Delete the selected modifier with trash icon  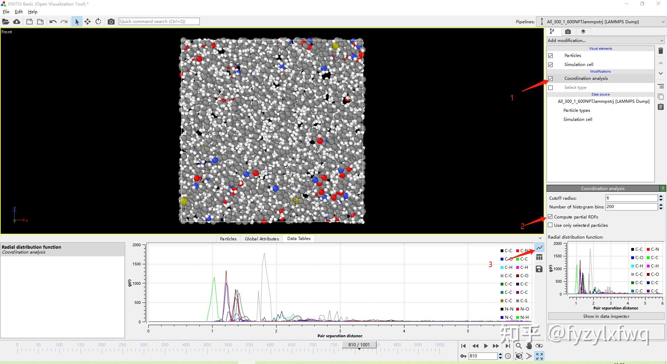(661, 51)
